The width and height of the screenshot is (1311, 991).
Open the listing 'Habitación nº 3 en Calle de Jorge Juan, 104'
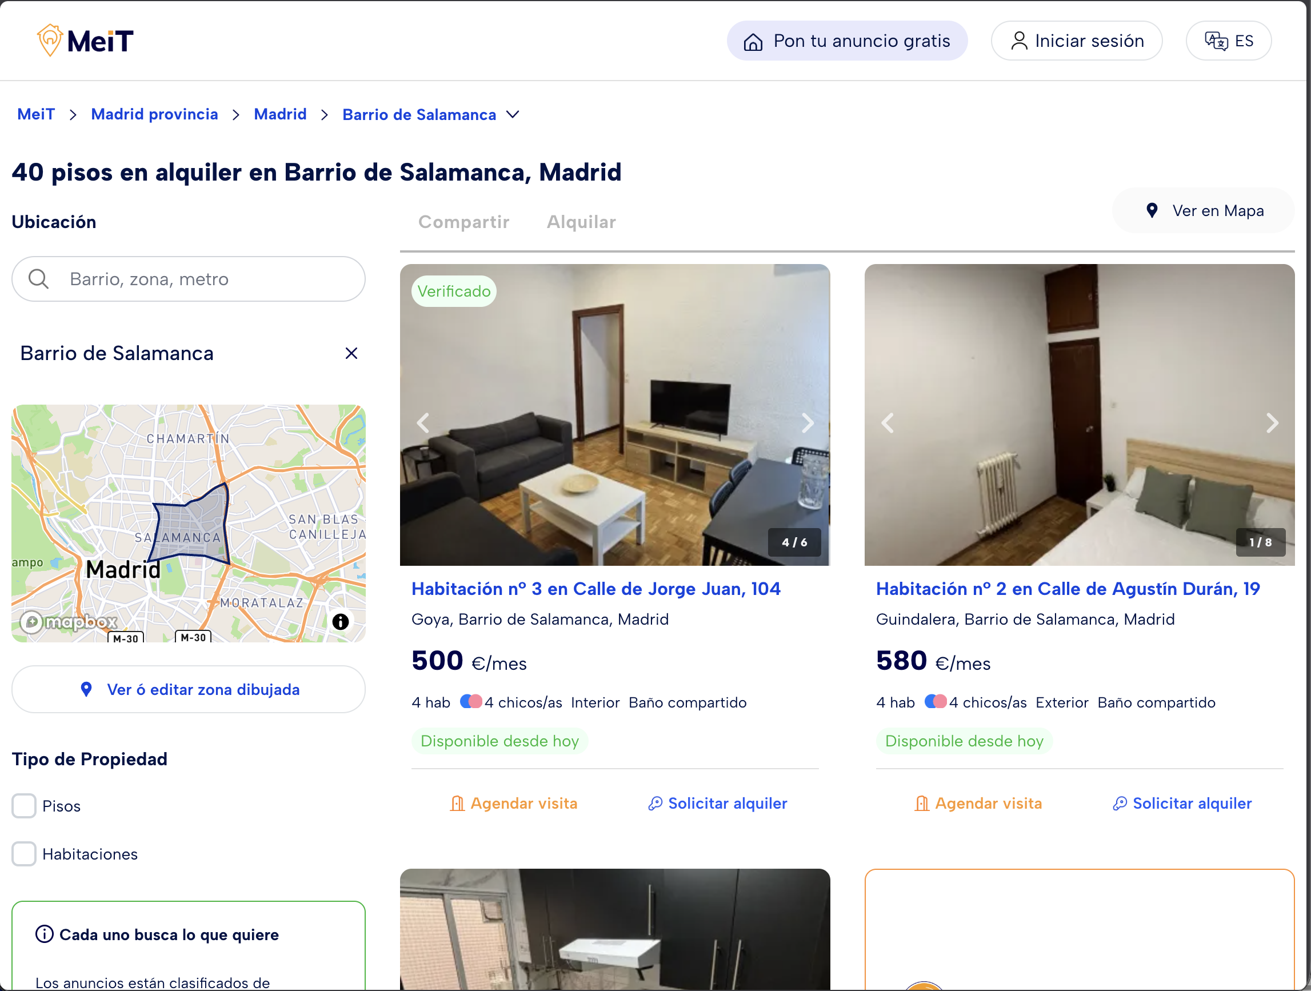coord(595,589)
